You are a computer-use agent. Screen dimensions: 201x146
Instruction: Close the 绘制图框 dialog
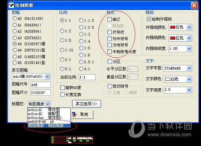coord(194,5)
